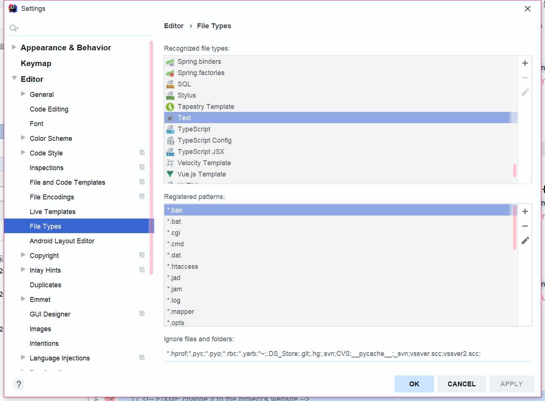Expand the Color Scheme node

coord(23,138)
